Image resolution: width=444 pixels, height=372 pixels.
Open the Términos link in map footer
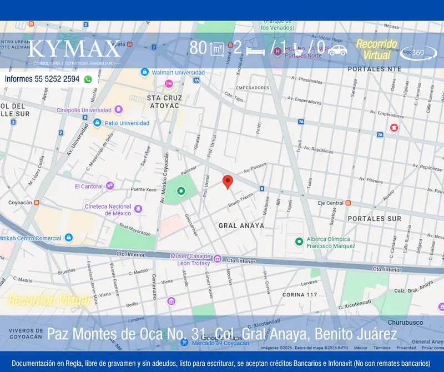point(381,348)
